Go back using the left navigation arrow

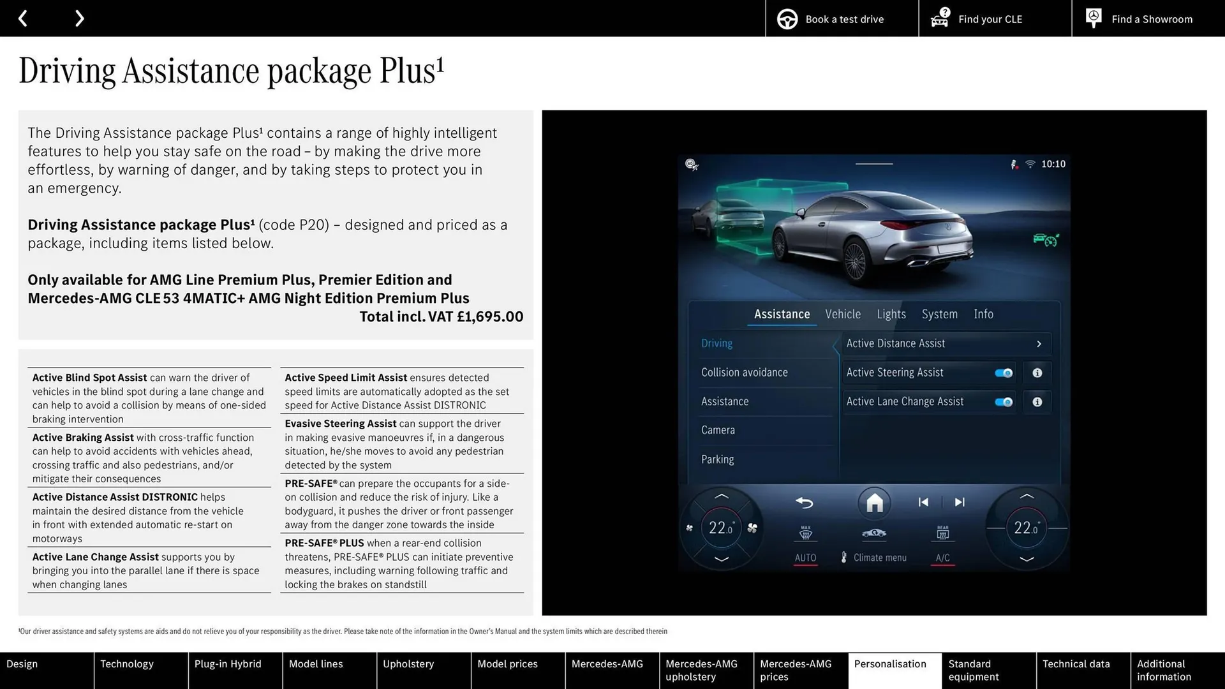click(x=24, y=18)
